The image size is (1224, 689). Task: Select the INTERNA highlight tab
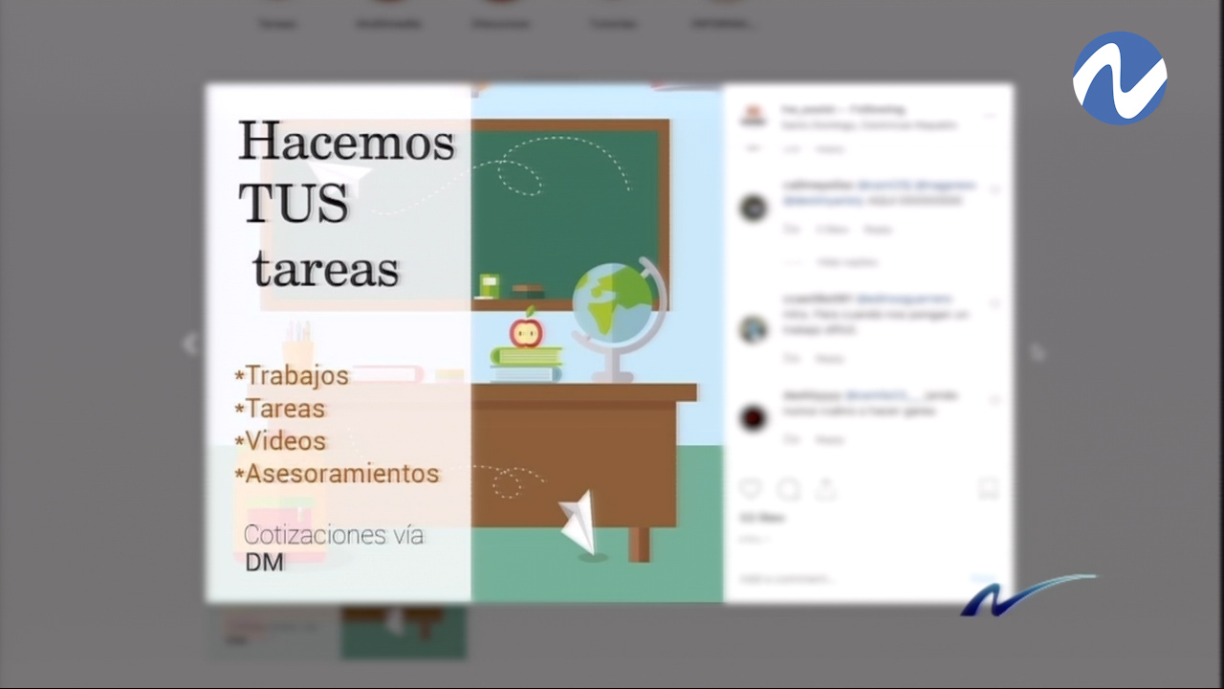pyautogui.click(x=724, y=8)
